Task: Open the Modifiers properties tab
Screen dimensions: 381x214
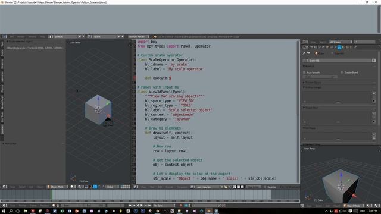Action: [x=335, y=47]
